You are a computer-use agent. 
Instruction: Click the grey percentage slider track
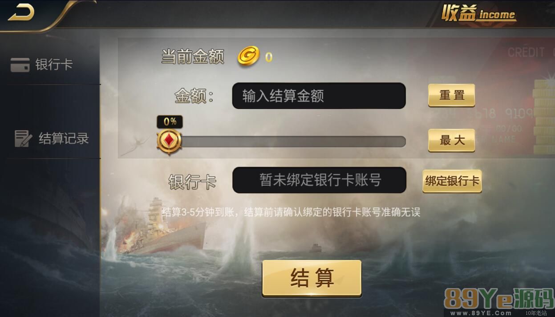287,142
